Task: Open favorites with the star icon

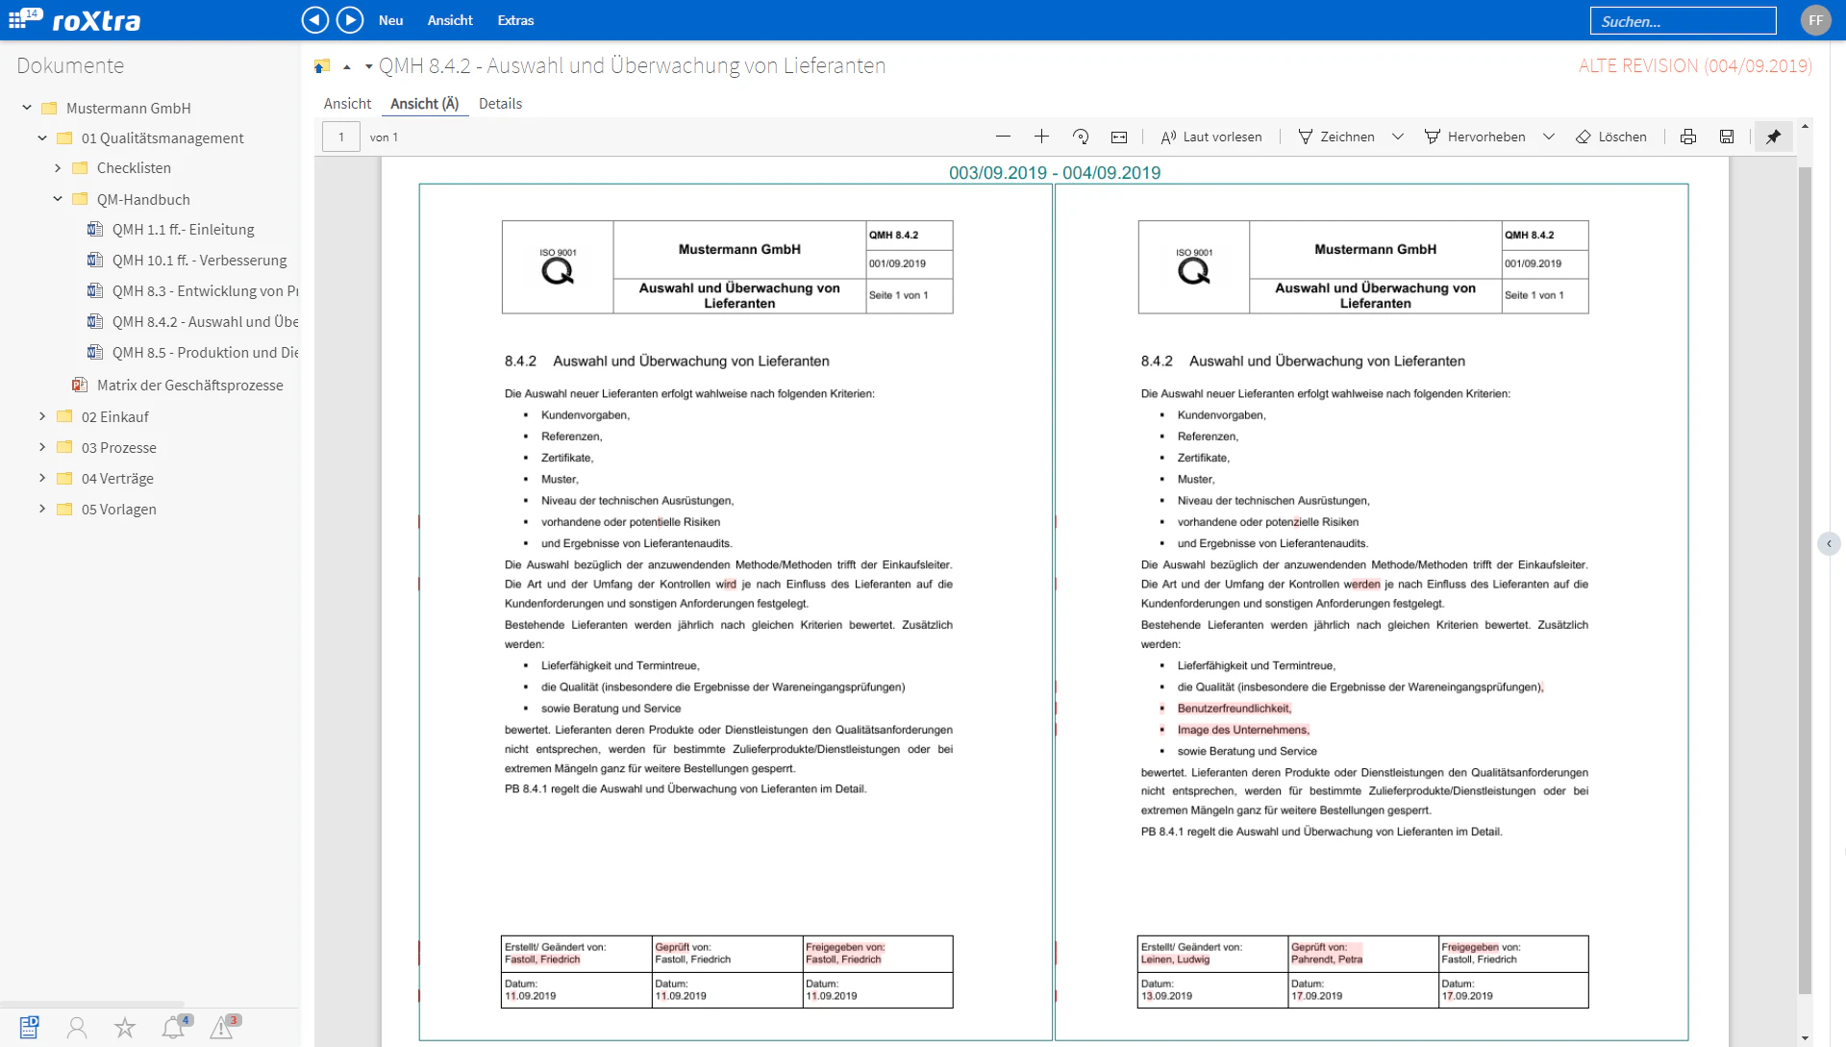Action: click(x=125, y=1027)
